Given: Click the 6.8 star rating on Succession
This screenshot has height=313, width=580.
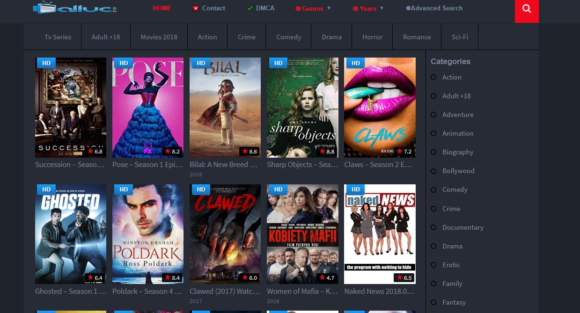Looking at the screenshot, I should click(x=95, y=152).
